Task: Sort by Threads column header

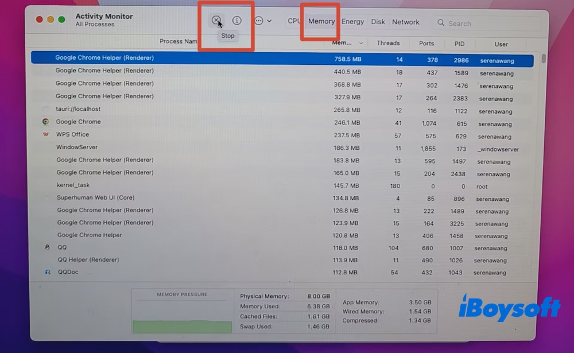Action: click(388, 43)
